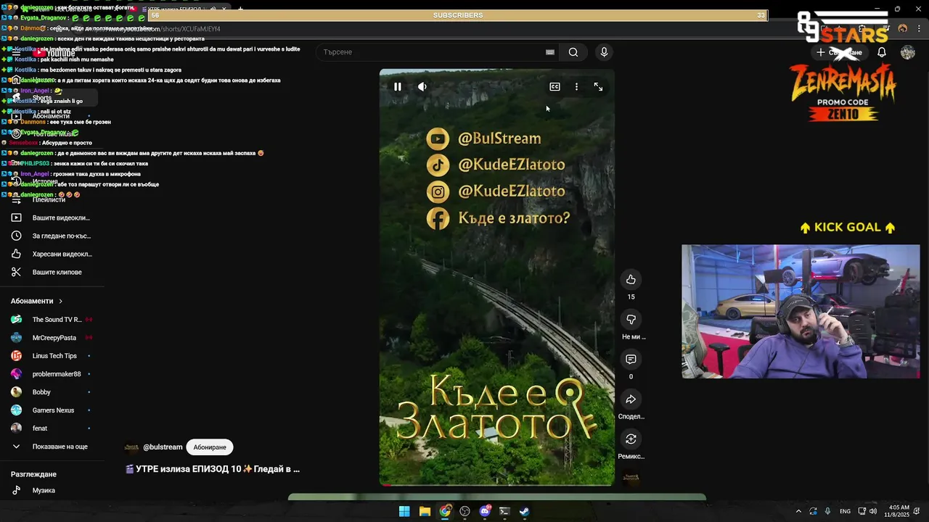Seek using the red progress bar of the short
Screen dimensions: 929x522
pyautogui.click(x=497, y=484)
